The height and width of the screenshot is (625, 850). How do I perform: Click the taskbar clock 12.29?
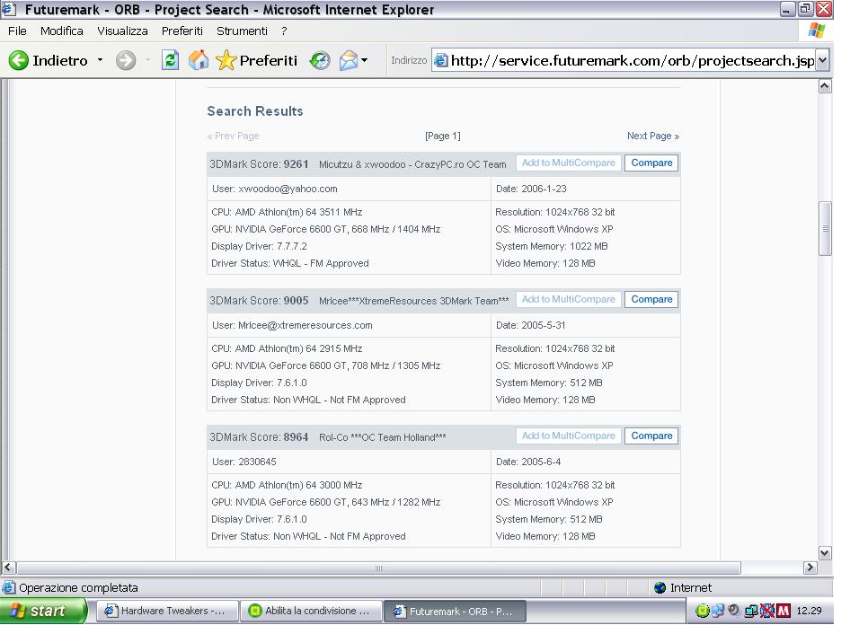pos(809,611)
